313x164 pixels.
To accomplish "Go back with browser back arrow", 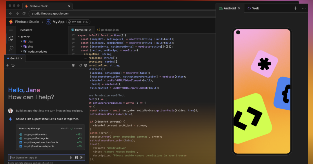I will 11,14.
